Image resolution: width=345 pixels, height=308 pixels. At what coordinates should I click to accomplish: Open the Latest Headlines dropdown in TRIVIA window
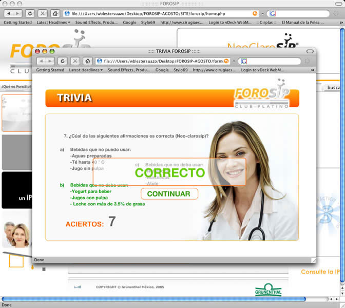click(x=86, y=70)
